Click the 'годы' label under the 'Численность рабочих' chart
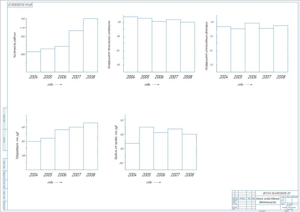 coord(50,85)
